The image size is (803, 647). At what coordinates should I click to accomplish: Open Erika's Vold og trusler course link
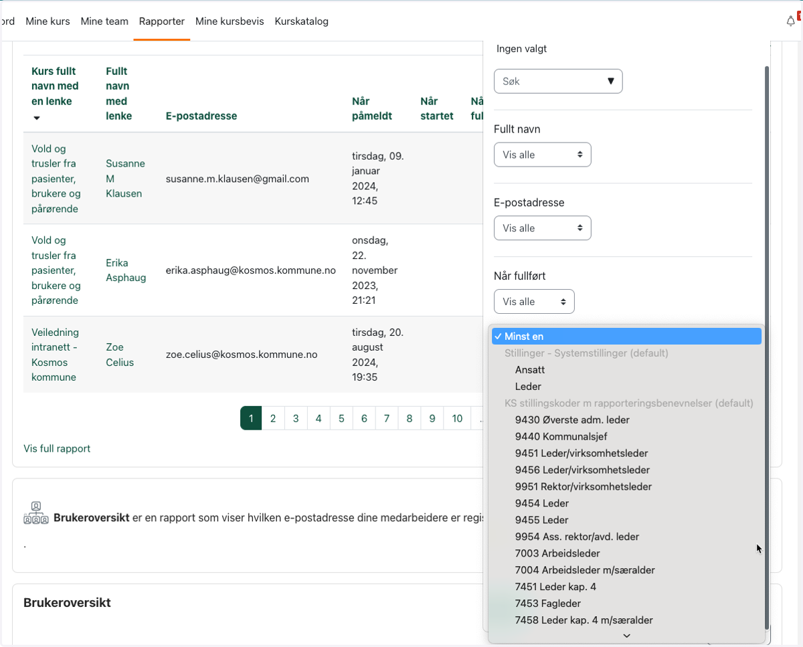pos(56,270)
